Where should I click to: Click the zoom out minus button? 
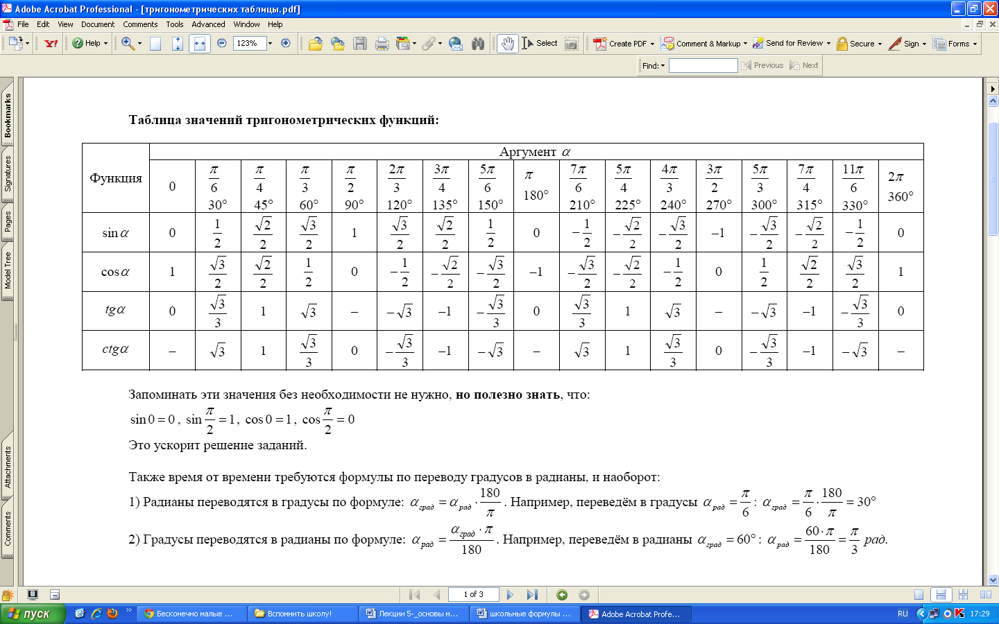coord(222,43)
